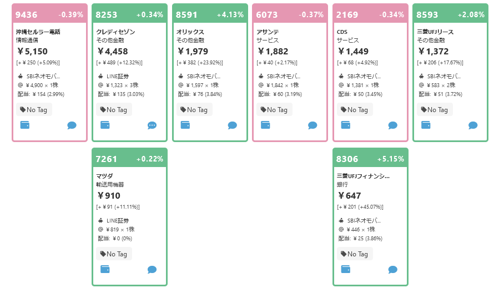Click wallet icon on CDS card
The width and height of the screenshot is (499, 298).
coord(346,125)
